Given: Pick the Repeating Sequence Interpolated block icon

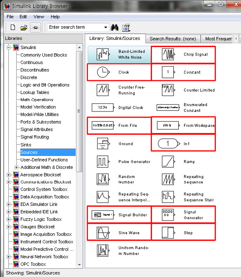Looking at the screenshot, I should (103, 197).
